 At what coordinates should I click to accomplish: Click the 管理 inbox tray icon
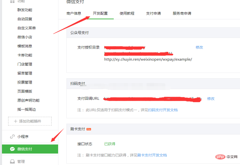tap(12, 161)
